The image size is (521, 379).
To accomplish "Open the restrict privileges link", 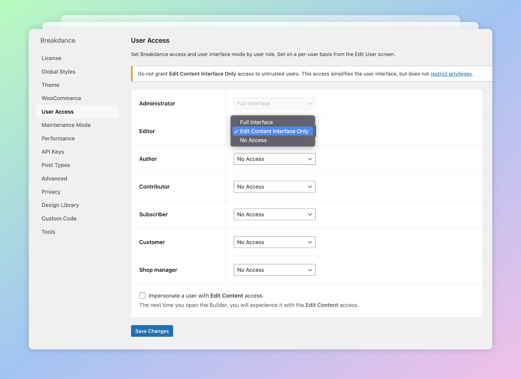I will (x=451, y=74).
